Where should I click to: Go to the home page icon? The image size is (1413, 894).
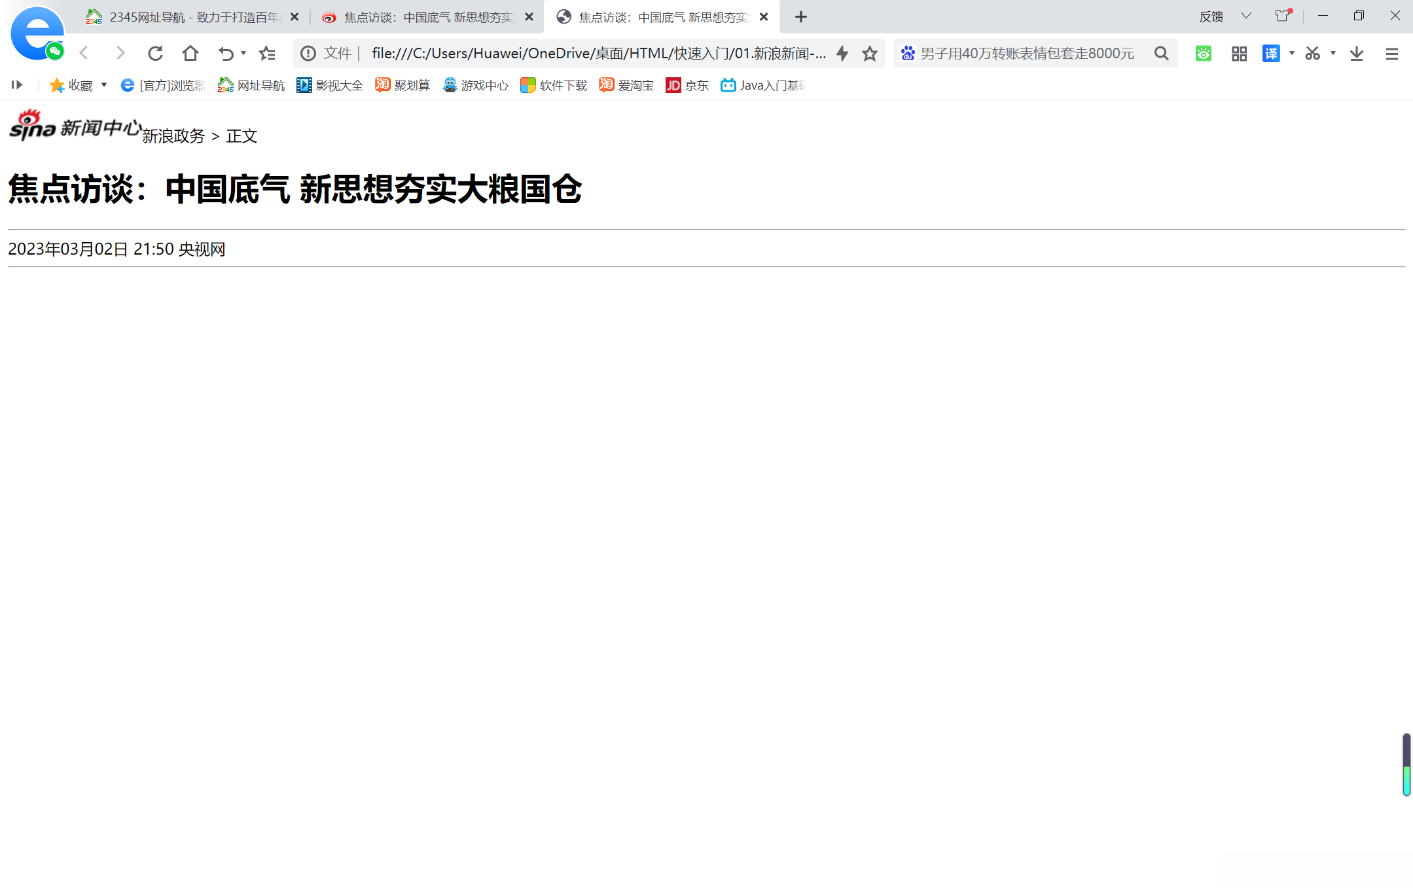point(190,53)
